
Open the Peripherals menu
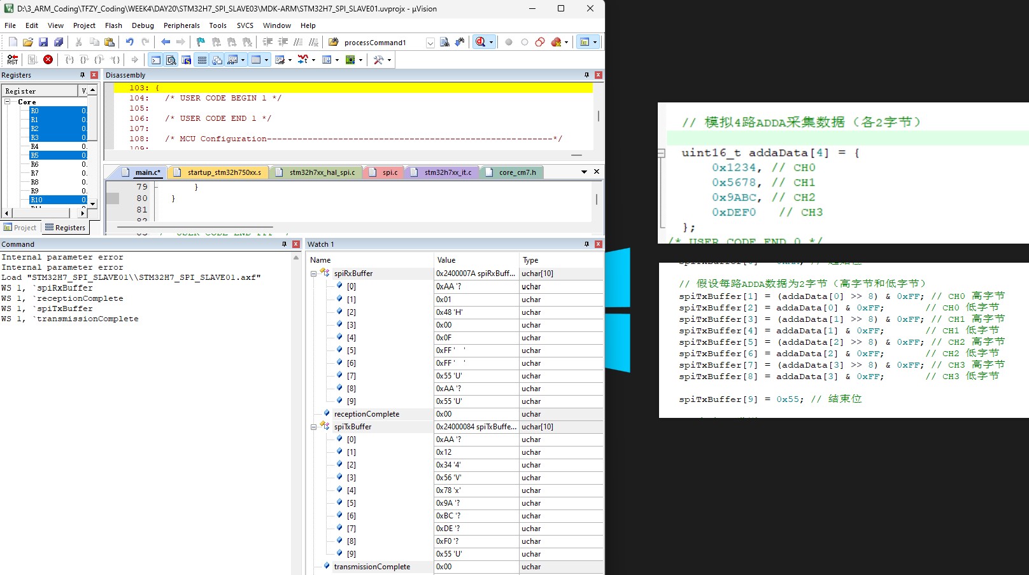point(181,25)
